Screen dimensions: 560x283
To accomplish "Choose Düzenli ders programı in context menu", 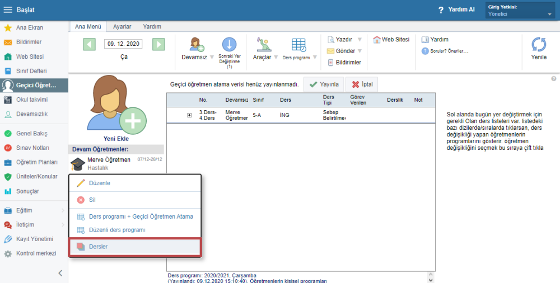I will tap(135, 230).
